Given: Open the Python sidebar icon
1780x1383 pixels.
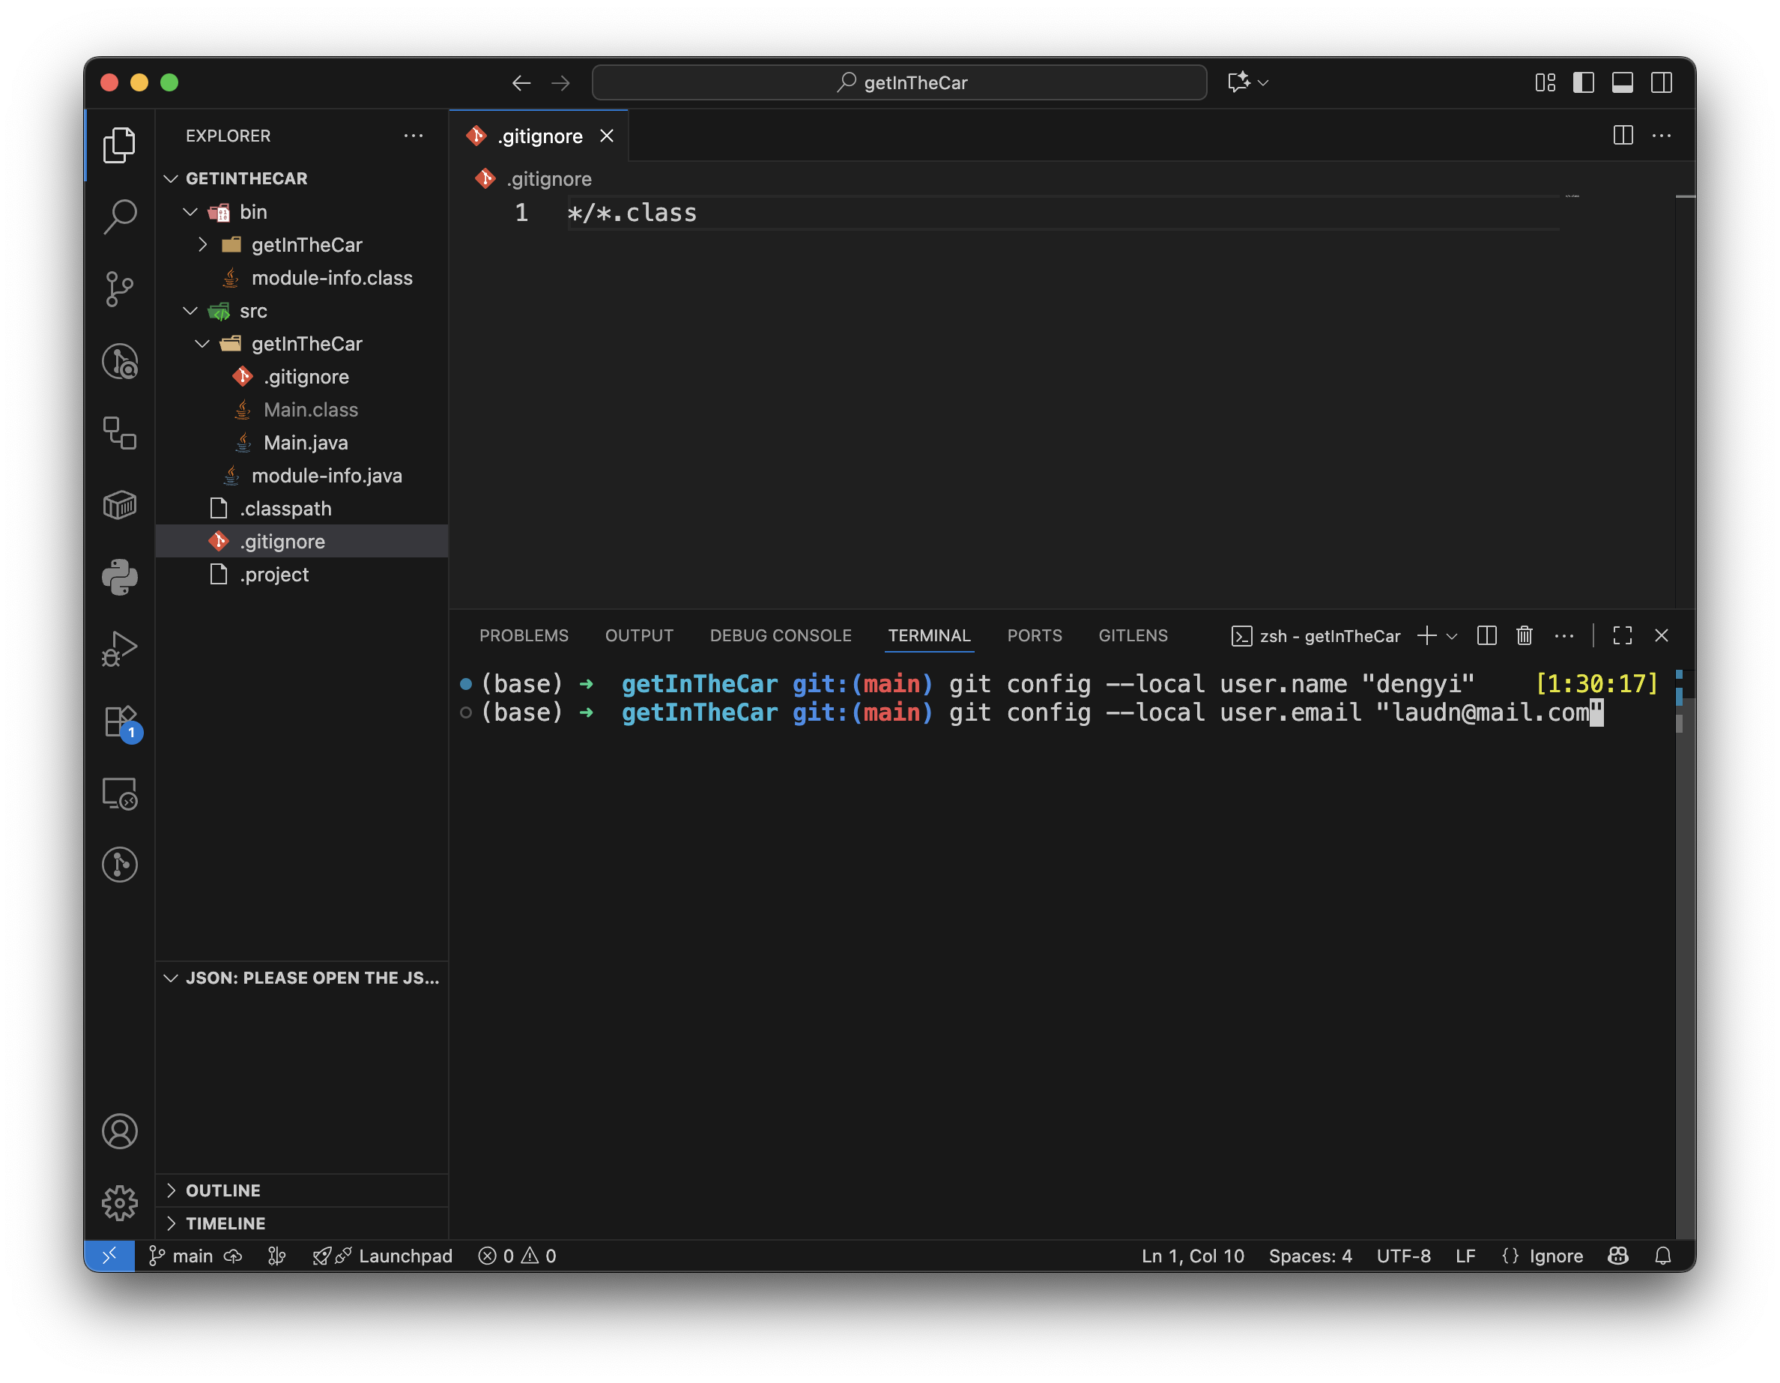Looking at the screenshot, I should (x=120, y=577).
